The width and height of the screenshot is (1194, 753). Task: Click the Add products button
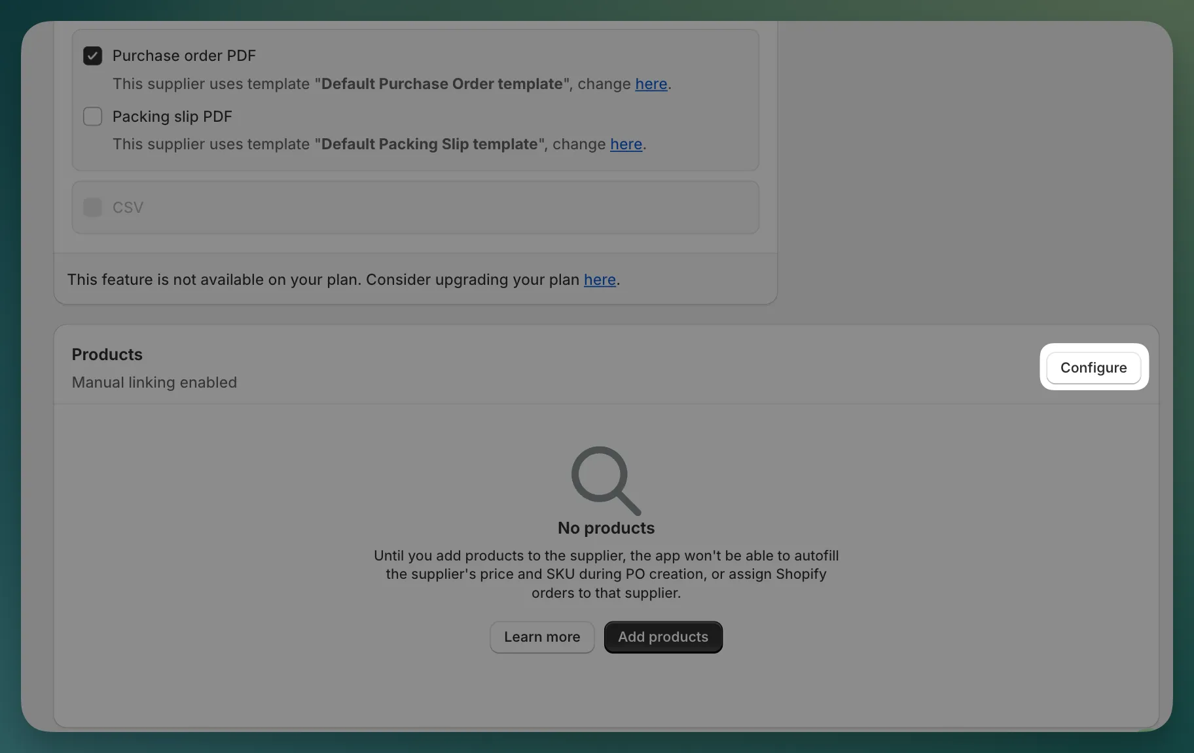coord(663,636)
